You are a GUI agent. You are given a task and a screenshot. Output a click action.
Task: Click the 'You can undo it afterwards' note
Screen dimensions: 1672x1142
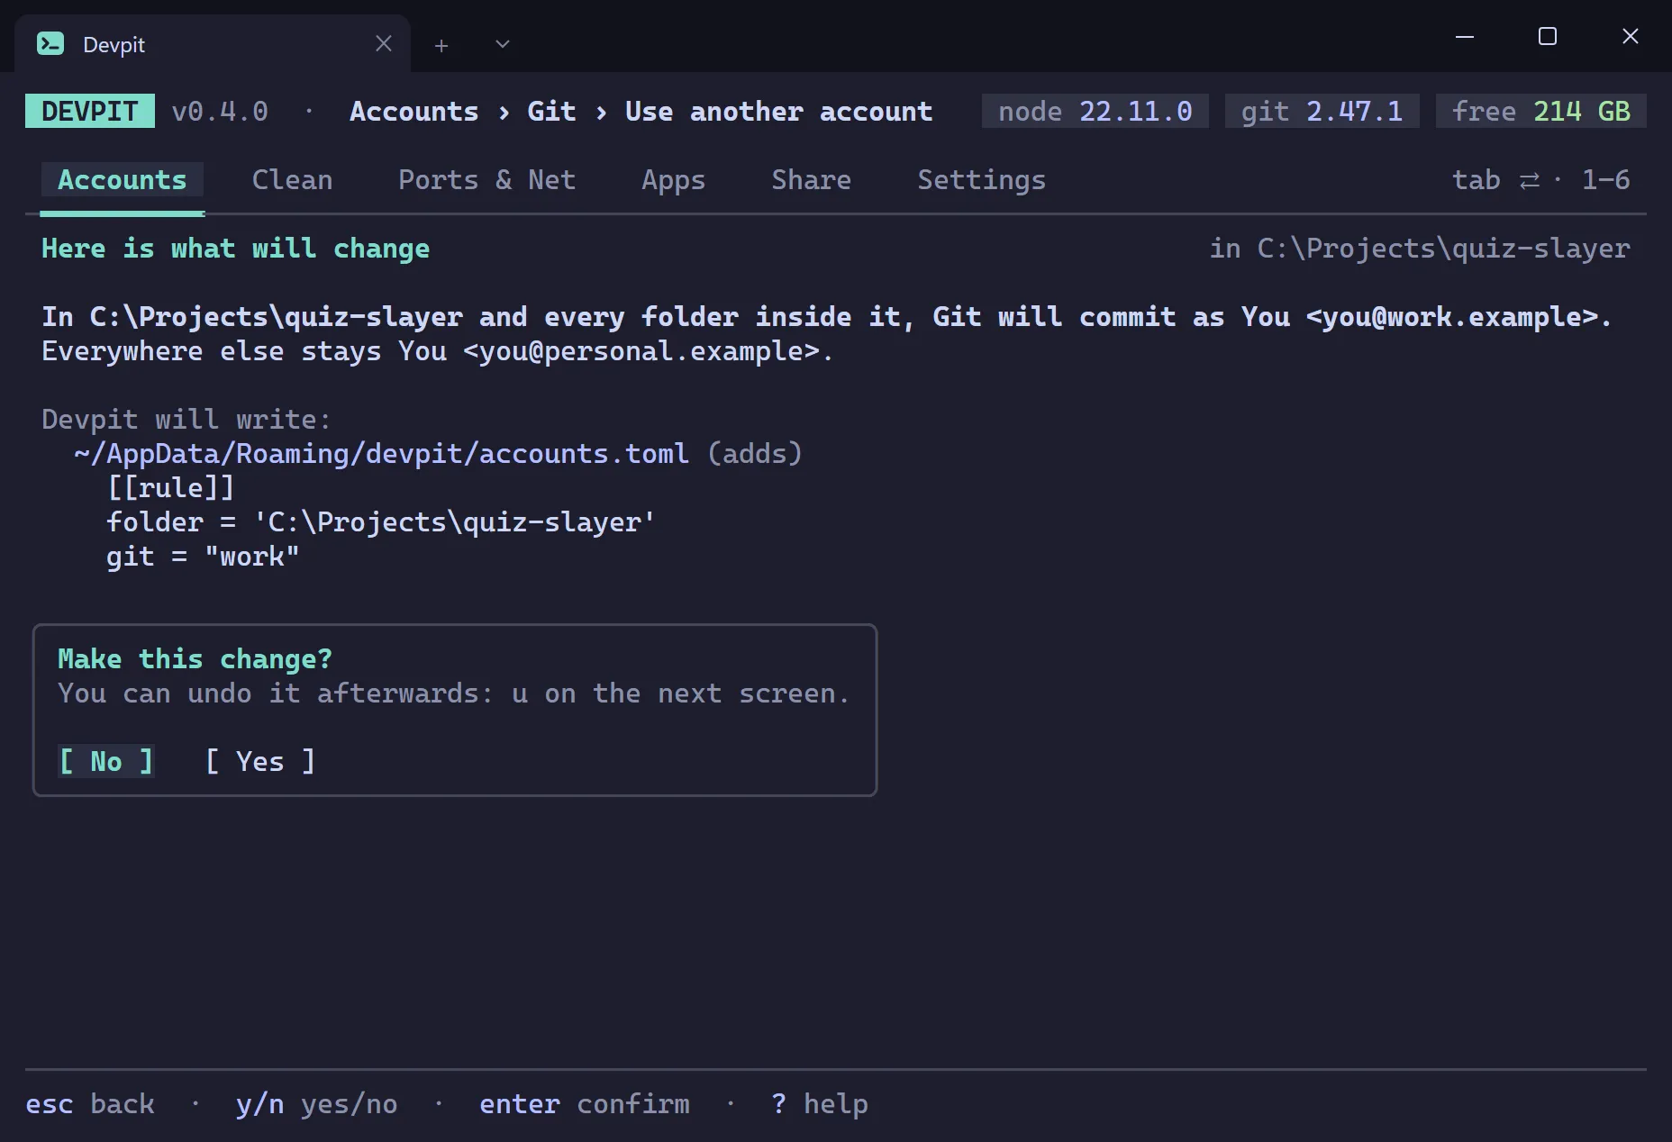[454, 693]
